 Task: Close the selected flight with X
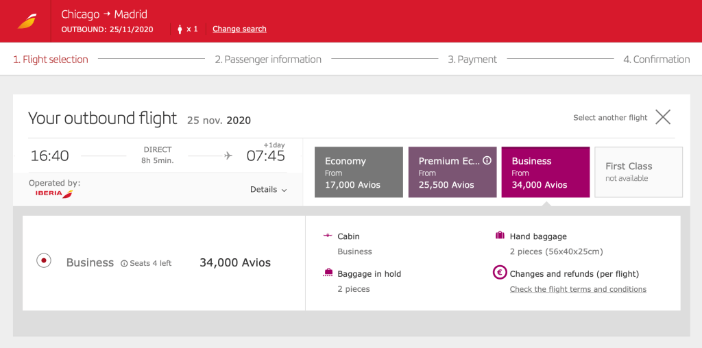(662, 117)
